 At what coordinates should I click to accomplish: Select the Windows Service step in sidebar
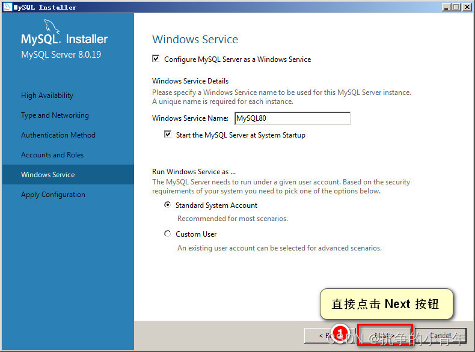click(68, 175)
